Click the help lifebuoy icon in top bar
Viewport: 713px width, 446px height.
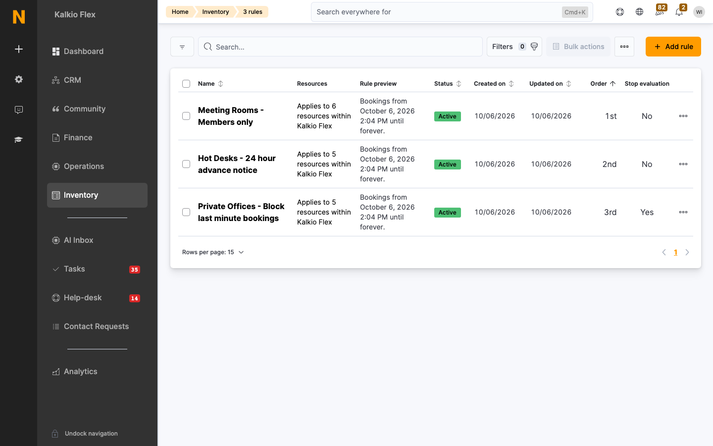(620, 12)
